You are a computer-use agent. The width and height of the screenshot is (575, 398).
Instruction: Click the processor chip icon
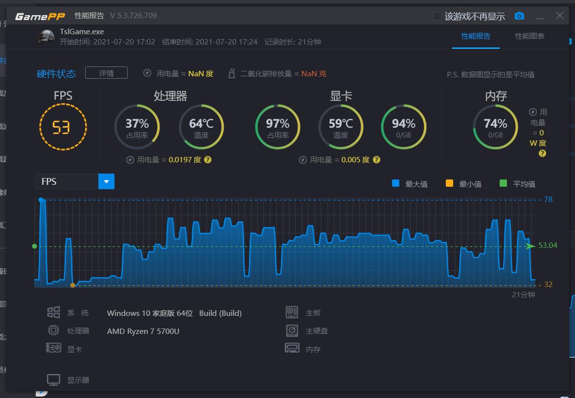53,331
